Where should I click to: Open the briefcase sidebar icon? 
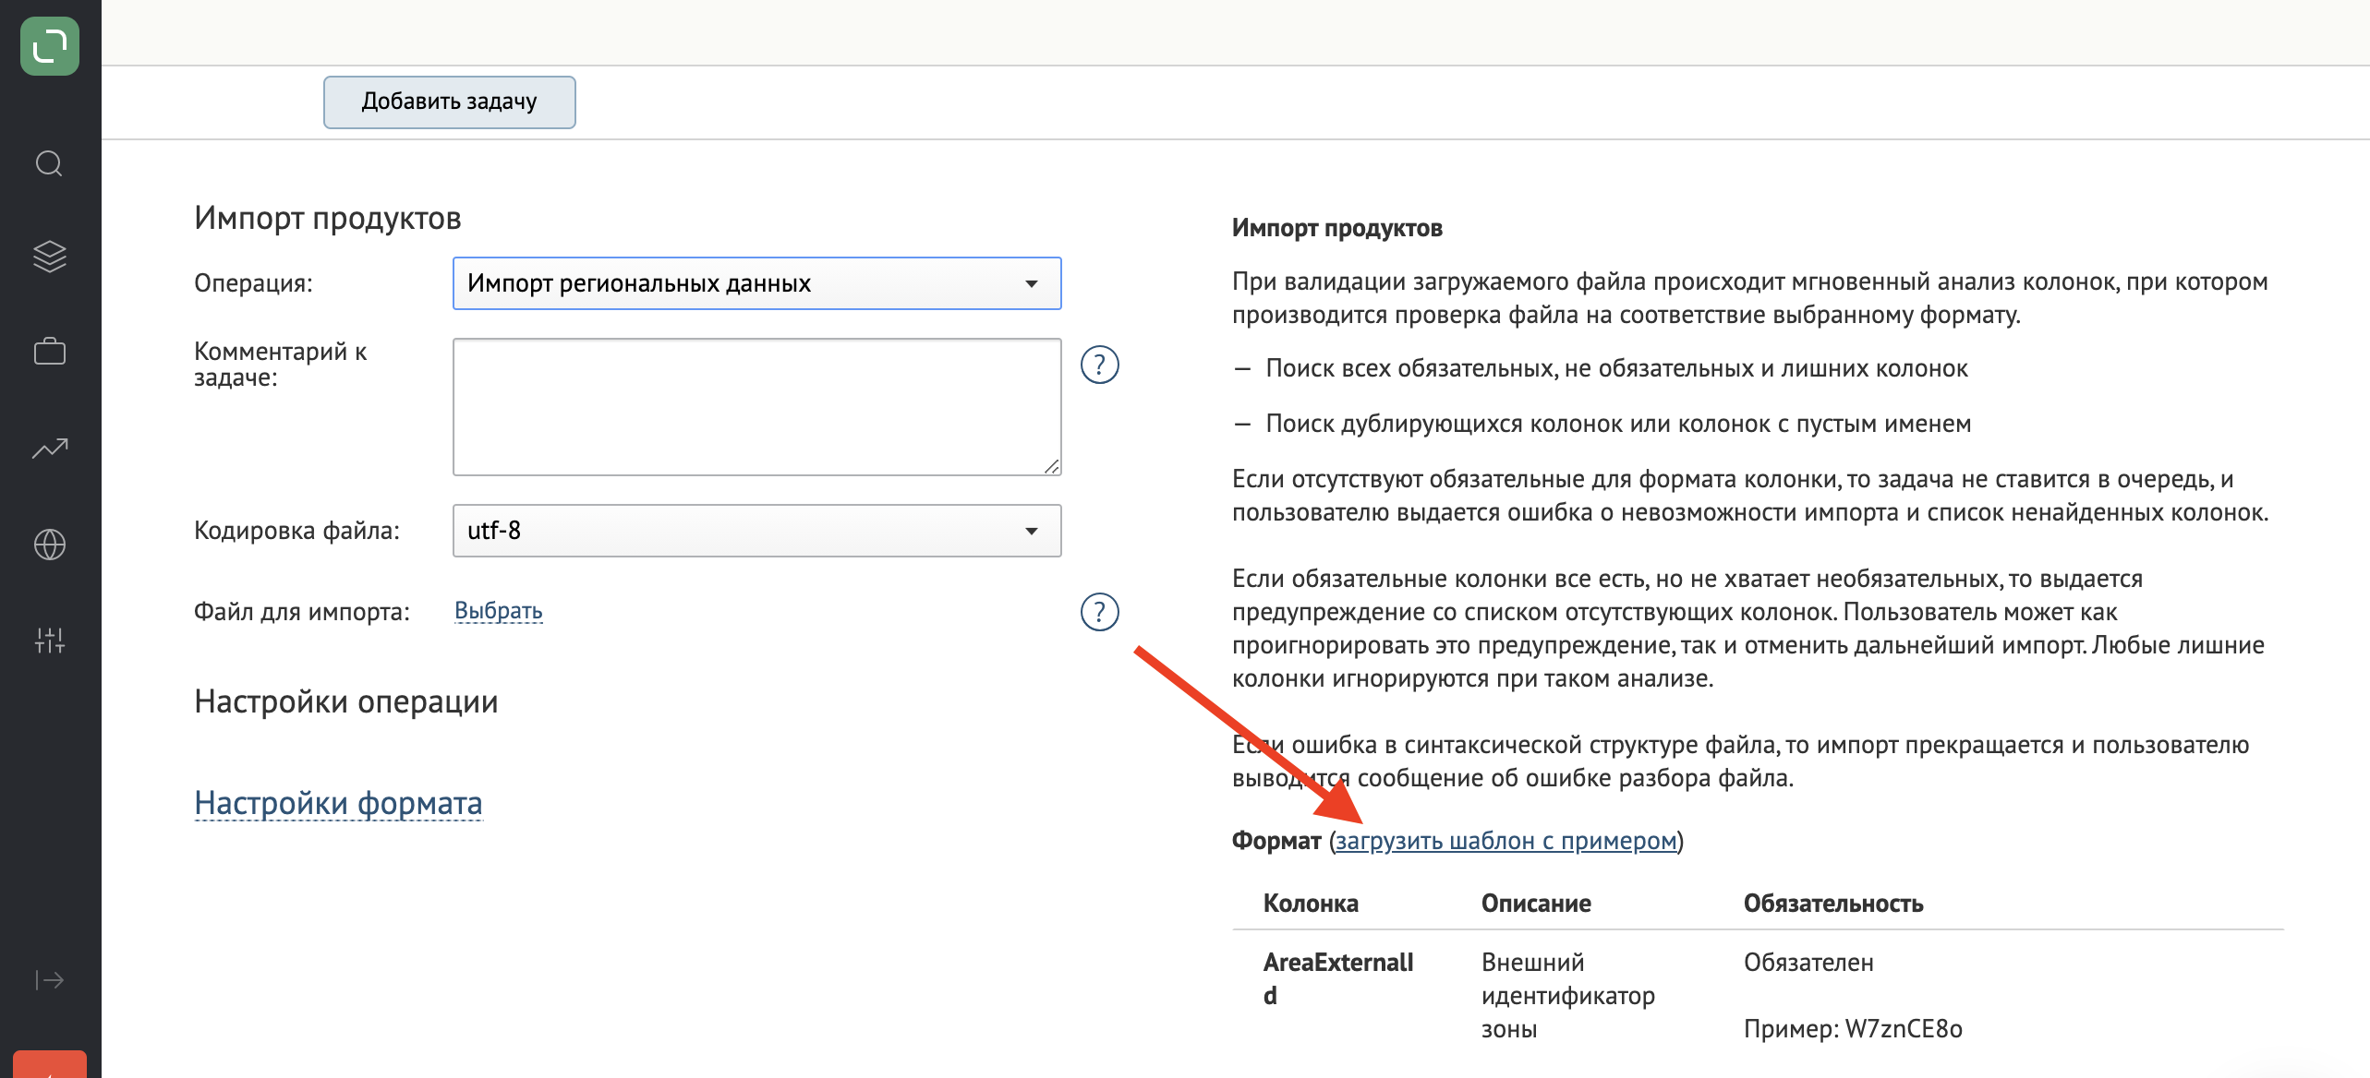click(50, 351)
